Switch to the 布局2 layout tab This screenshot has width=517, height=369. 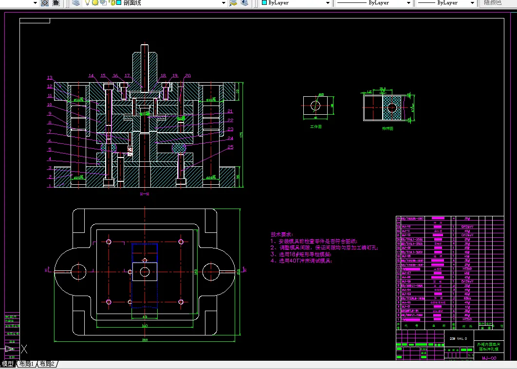click(47, 364)
